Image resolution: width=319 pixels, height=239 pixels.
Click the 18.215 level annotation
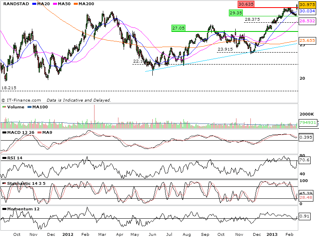(9, 88)
